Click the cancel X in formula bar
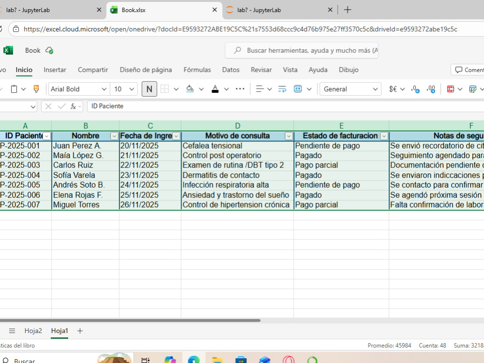This screenshot has width=484, height=363. click(x=48, y=106)
